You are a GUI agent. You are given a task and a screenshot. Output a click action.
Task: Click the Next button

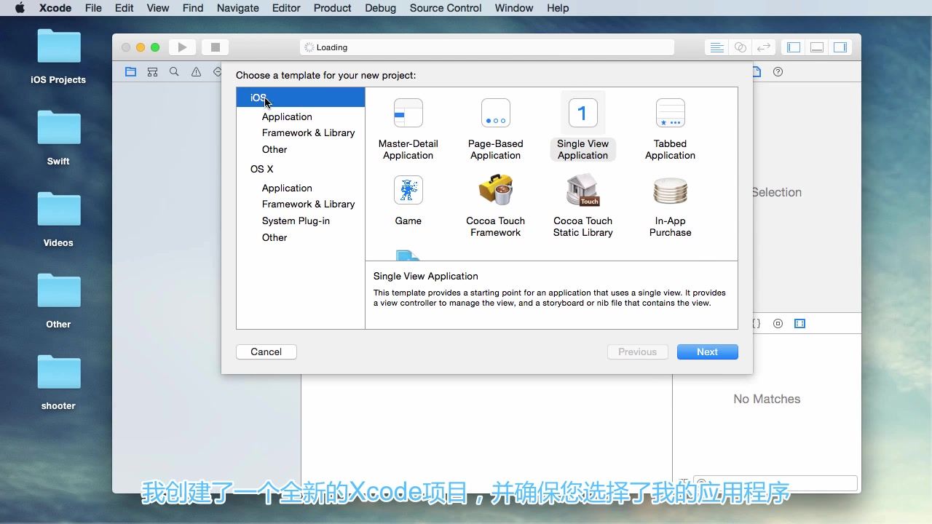click(707, 352)
